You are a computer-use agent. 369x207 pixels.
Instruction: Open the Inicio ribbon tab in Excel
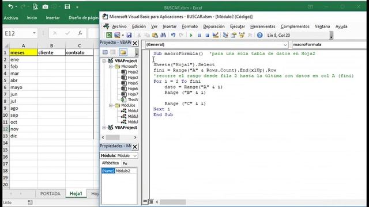32,18
